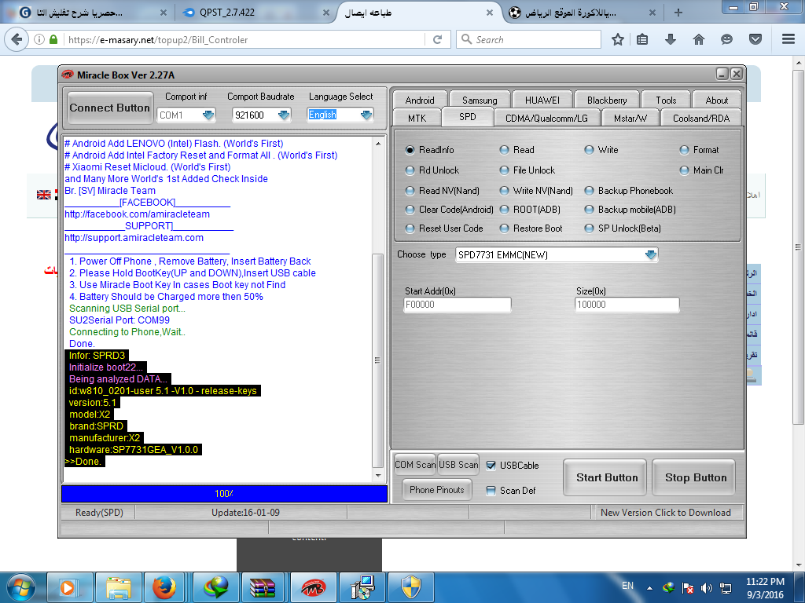This screenshot has width=805, height=603.
Task: Select the Write radio option
Action: click(x=589, y=150)
